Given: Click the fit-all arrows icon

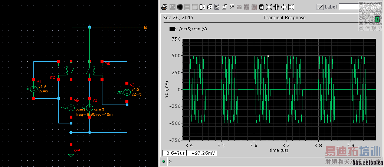Looking at the screenshot, I should pos(291,7).
